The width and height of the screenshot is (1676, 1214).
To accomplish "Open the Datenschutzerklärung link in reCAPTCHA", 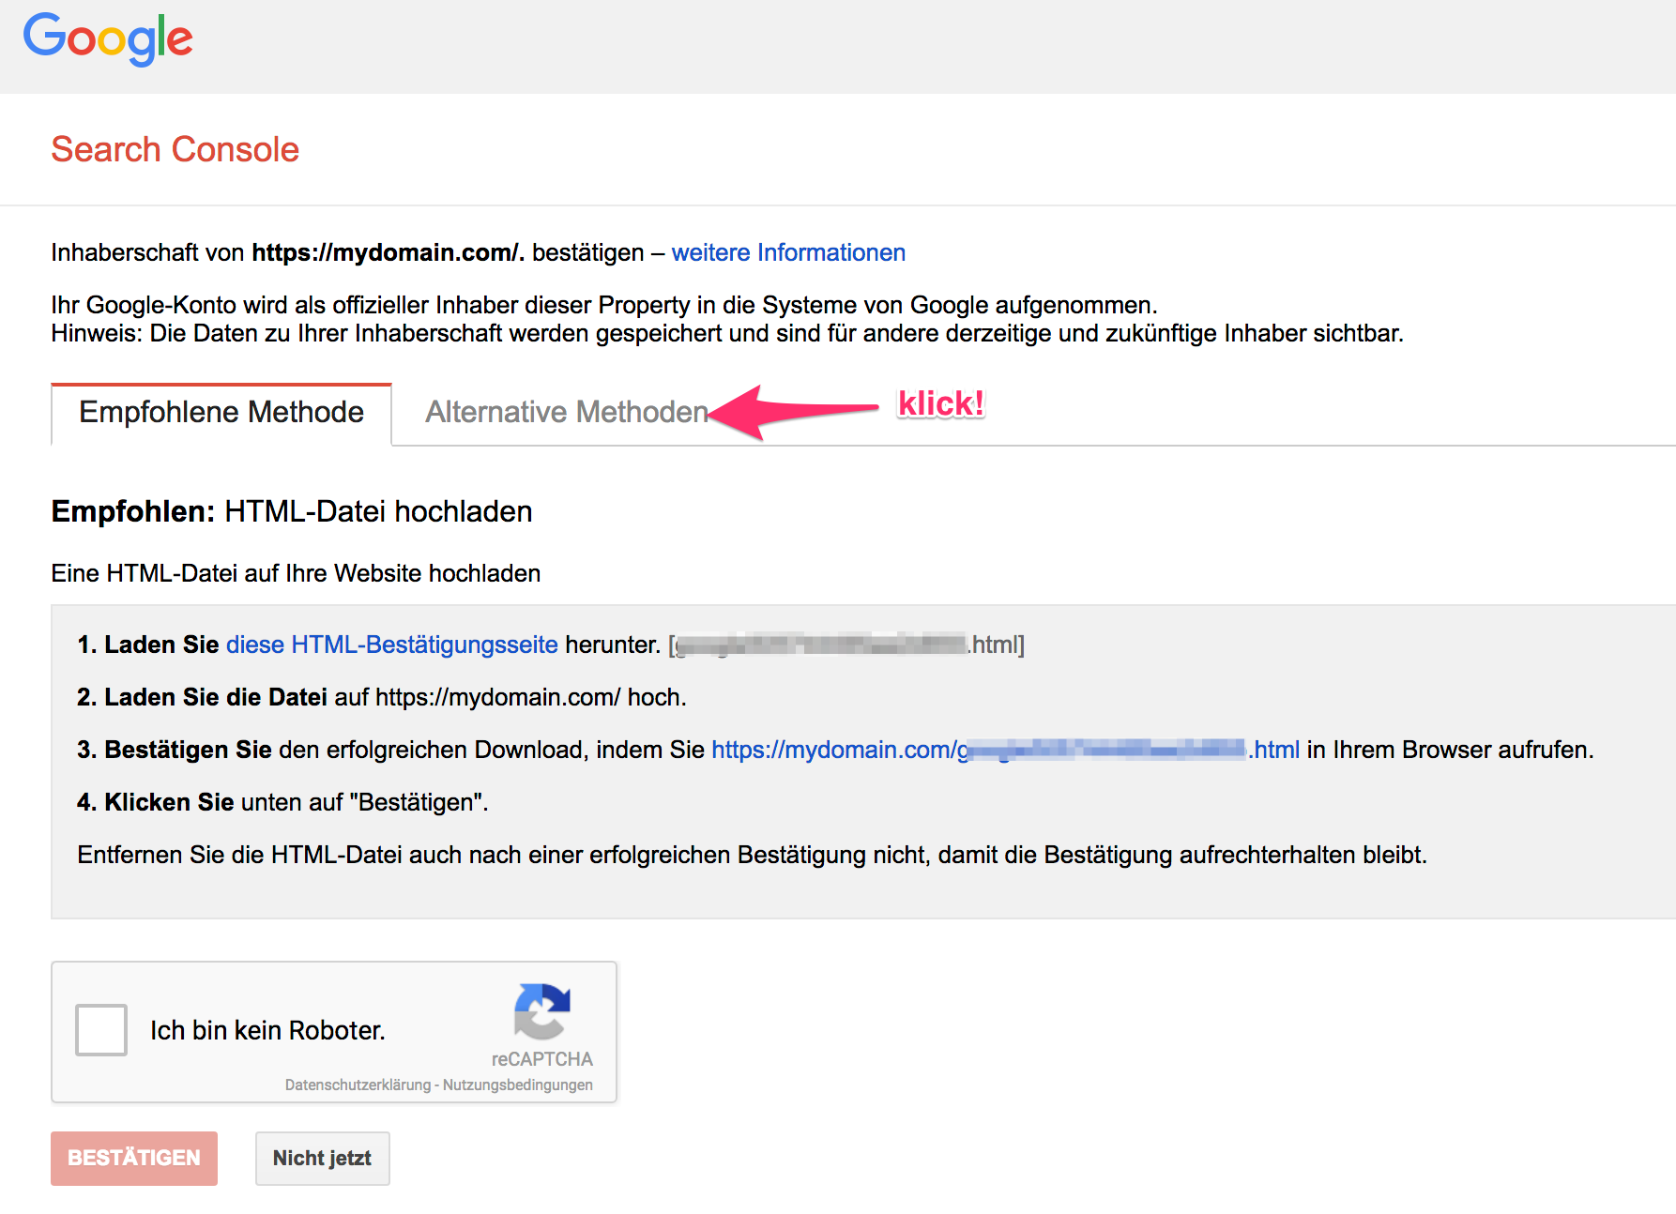I will 357,1085.
